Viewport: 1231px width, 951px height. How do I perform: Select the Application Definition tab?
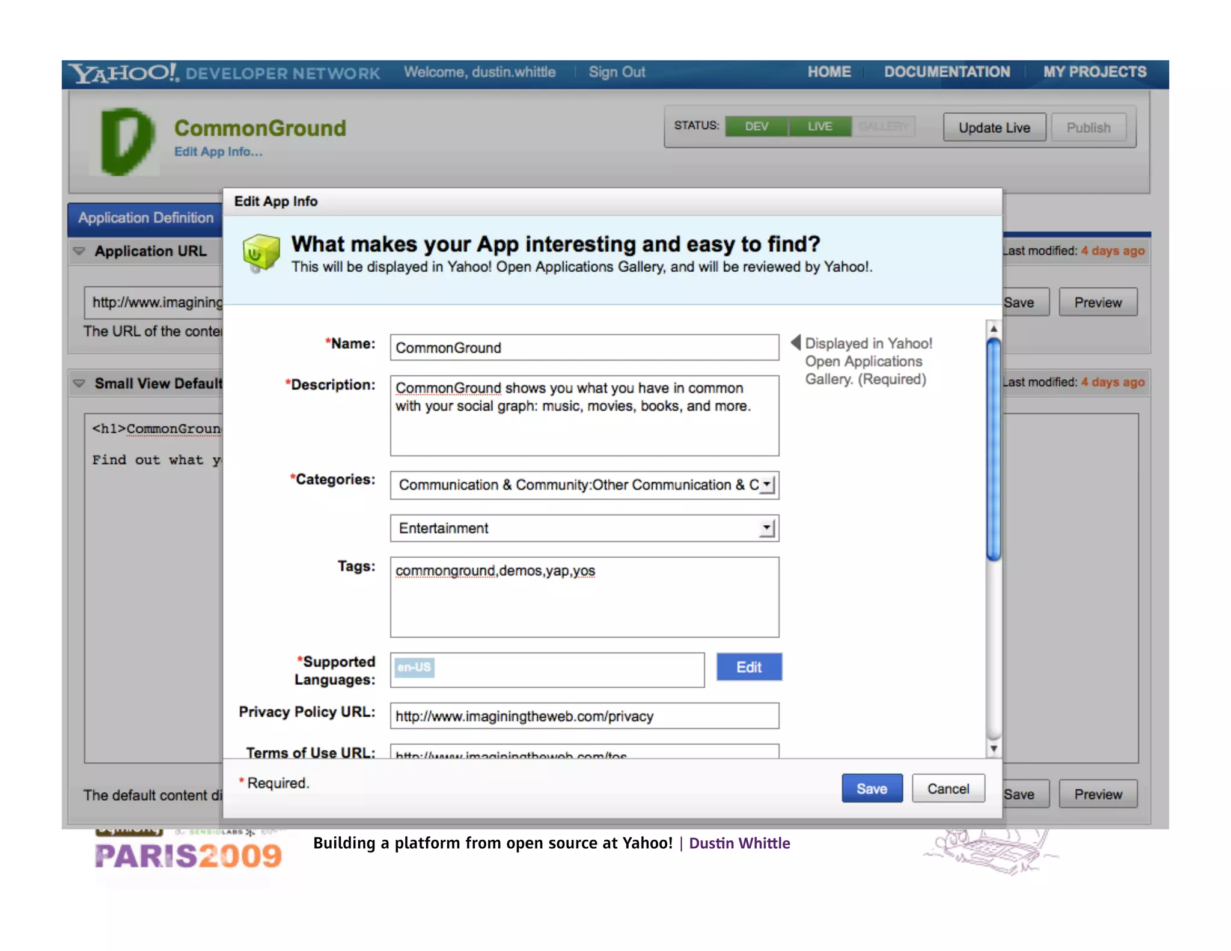[x=145, y=218]
